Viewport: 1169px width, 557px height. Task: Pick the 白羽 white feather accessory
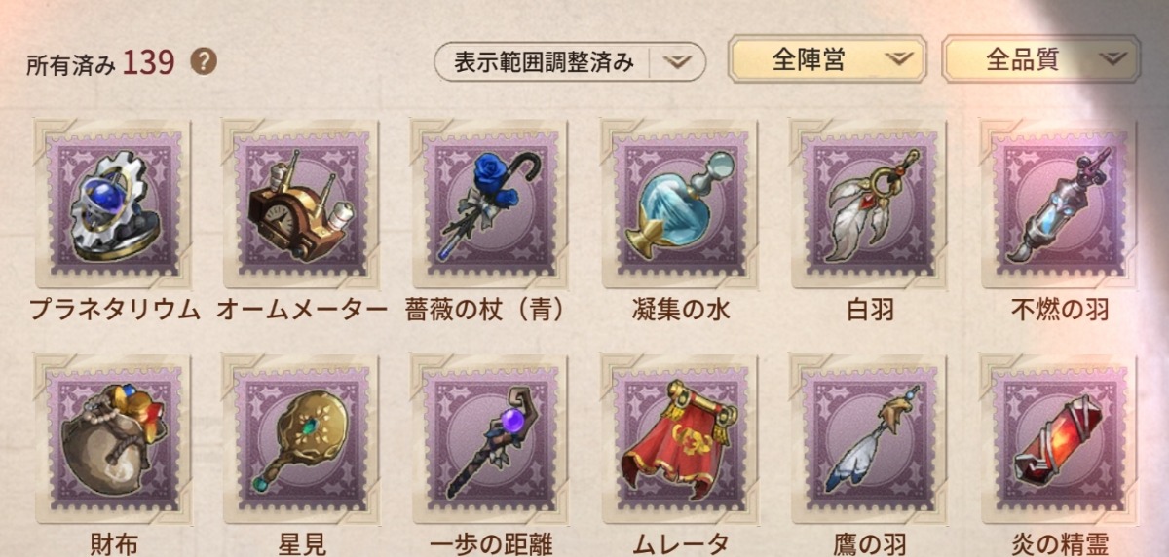[870, 204]
